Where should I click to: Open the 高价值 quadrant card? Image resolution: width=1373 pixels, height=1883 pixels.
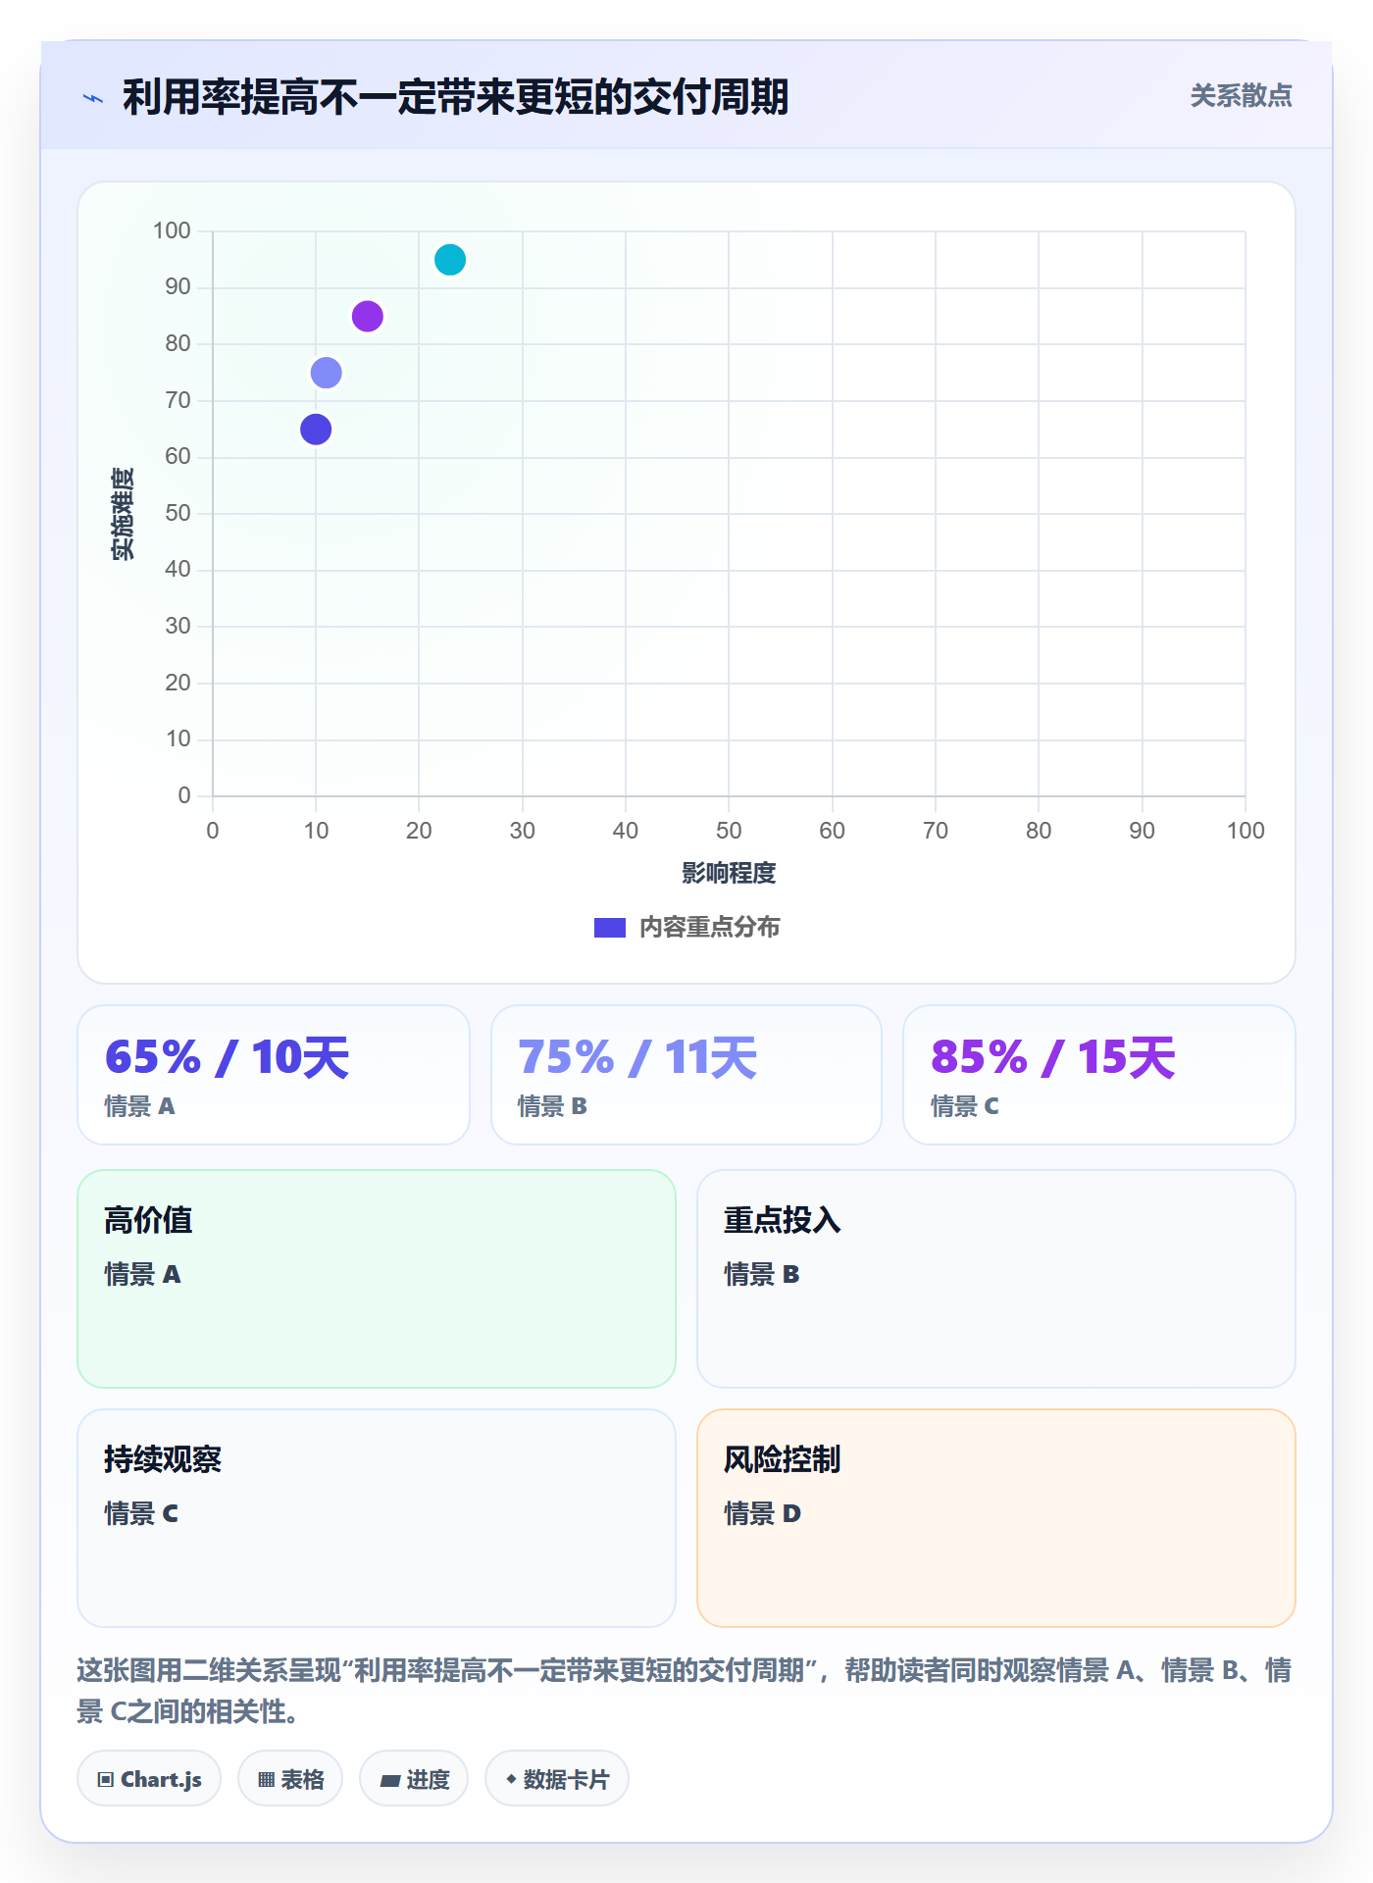(377, 1279)
